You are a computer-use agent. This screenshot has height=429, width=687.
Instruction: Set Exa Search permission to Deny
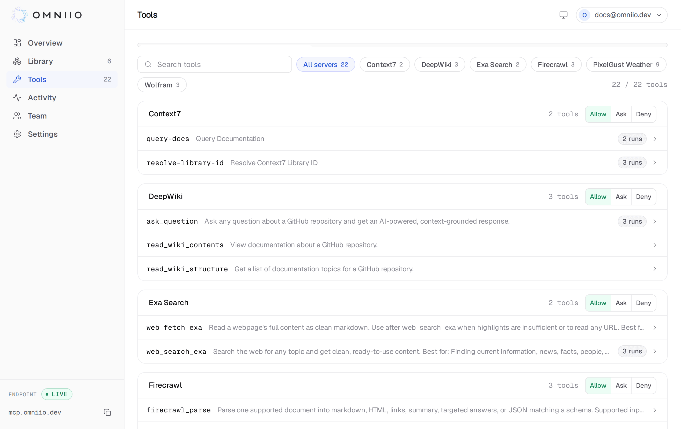[x=643, y=303]
